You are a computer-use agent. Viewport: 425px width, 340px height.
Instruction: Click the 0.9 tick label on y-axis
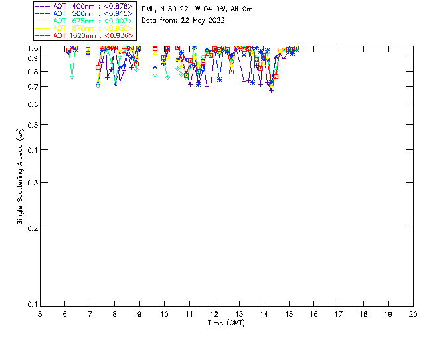[x=33, y=58]
